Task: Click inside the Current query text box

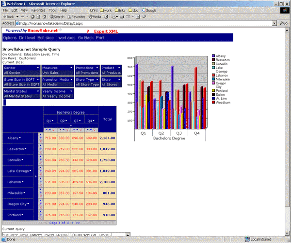Action: click(x=65, y=234)
